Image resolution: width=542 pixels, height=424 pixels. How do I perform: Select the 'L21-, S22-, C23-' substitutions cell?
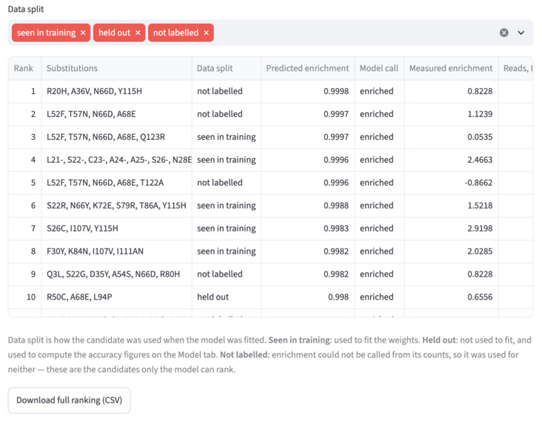(117, 160)
